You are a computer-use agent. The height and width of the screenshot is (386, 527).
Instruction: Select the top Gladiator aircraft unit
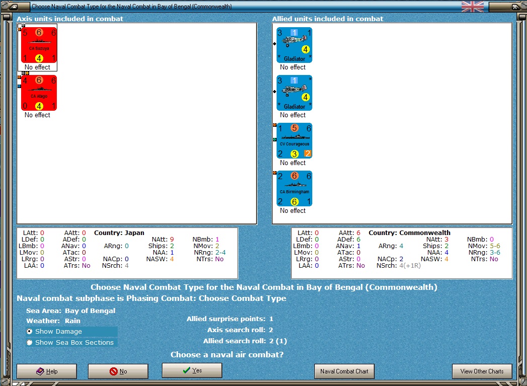(294, 45)
